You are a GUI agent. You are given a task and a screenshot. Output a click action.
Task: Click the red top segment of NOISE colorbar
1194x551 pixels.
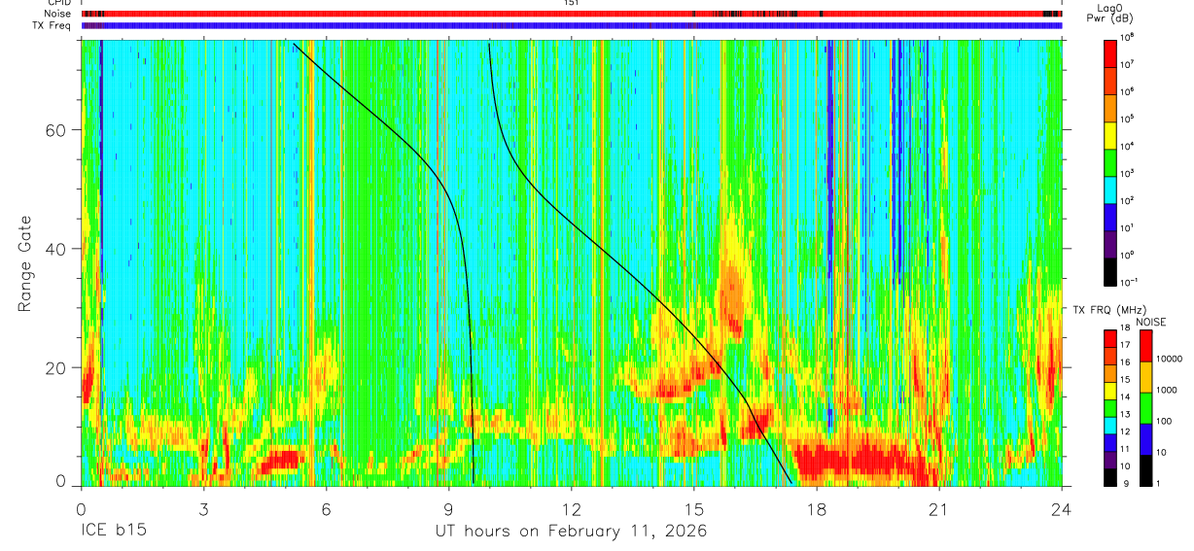click(1145, 346)
